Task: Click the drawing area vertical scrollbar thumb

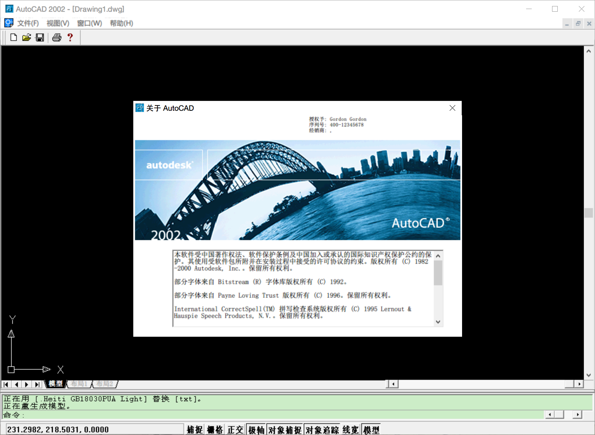Action: [x=589, y=213]
